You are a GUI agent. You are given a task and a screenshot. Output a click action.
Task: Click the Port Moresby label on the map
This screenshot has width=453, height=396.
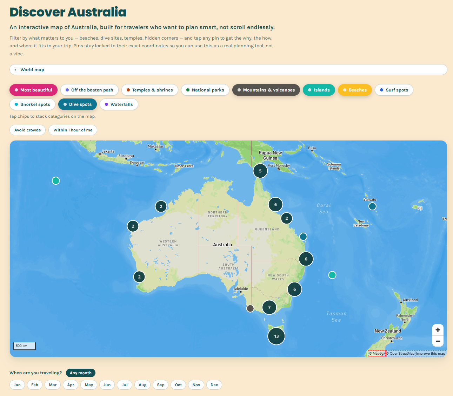pos(279,165)
